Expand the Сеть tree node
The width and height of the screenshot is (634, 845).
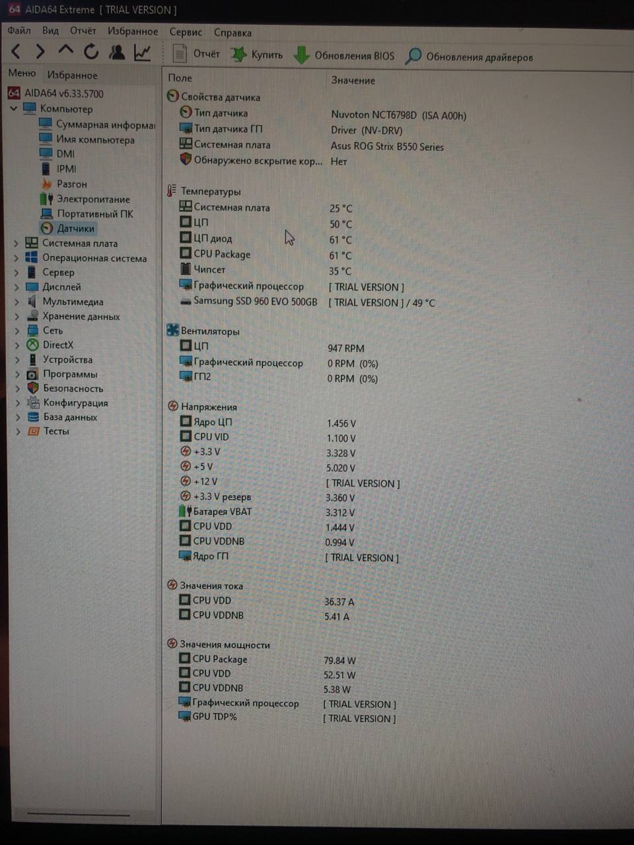click(x=17, y=330)
